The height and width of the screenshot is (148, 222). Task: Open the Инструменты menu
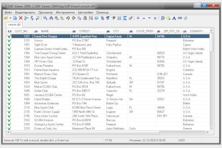(x=65, y=13)
